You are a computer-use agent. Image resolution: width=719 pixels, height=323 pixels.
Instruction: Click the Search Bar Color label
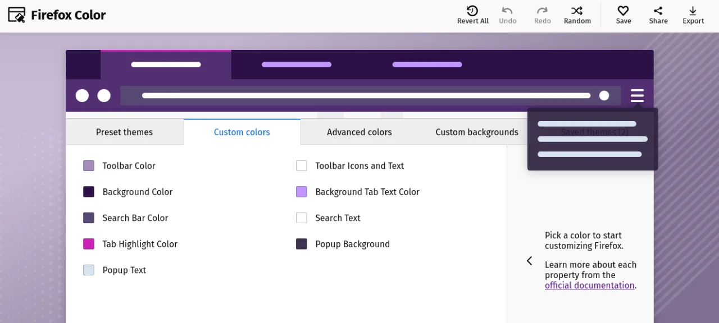point(135,218)
